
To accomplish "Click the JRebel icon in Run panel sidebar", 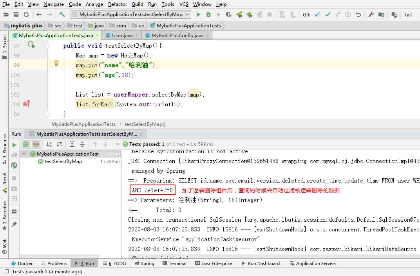I will pyautogui.click(x=14, y=165).
